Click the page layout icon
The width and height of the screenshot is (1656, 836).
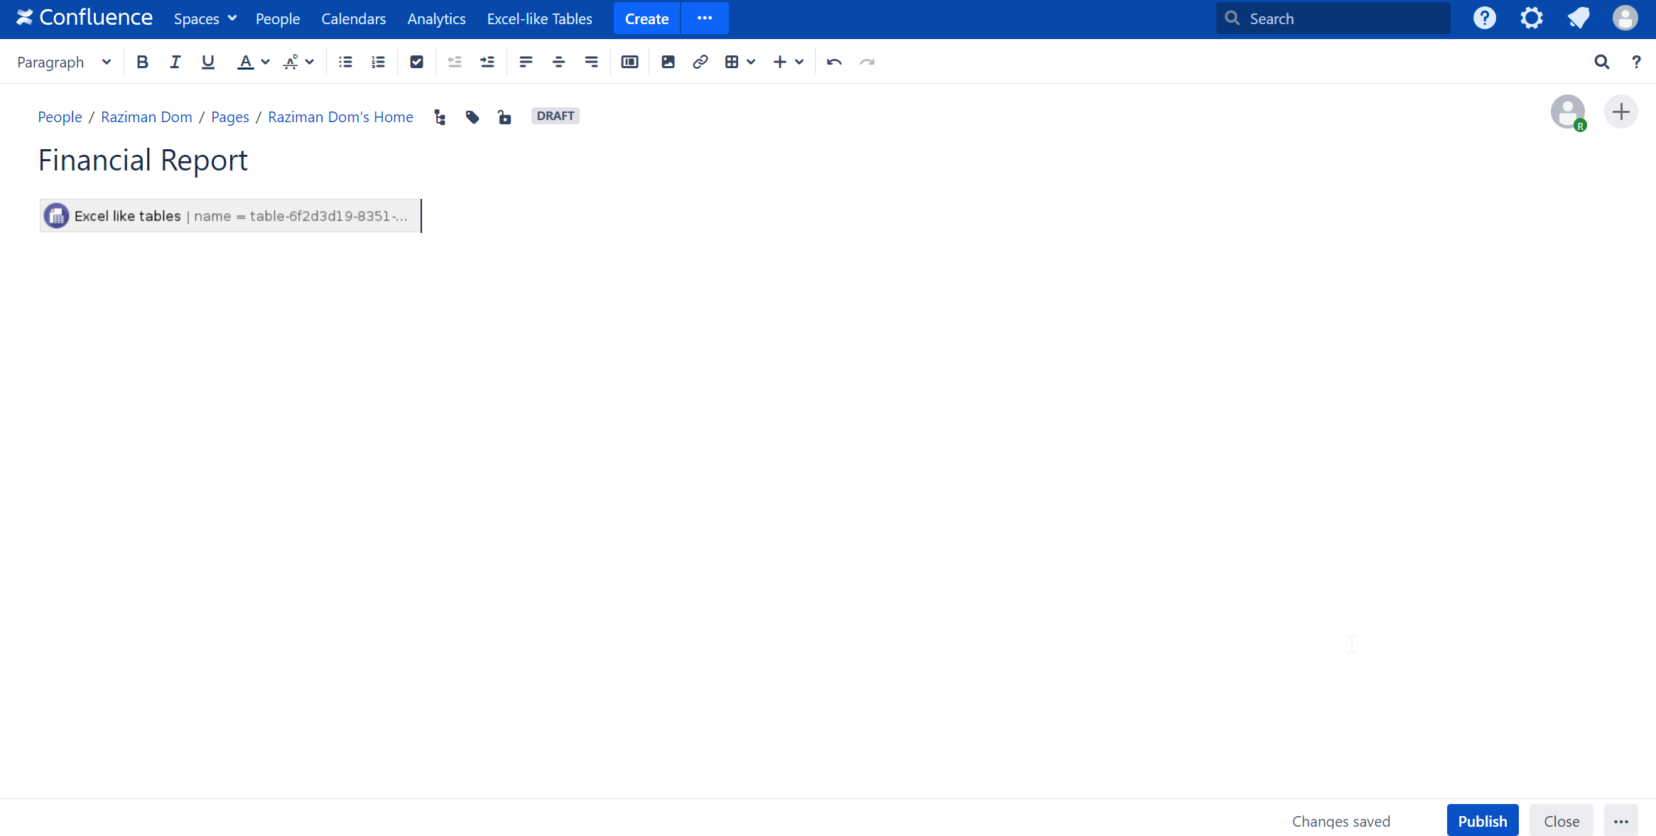[x=629, y=63]
